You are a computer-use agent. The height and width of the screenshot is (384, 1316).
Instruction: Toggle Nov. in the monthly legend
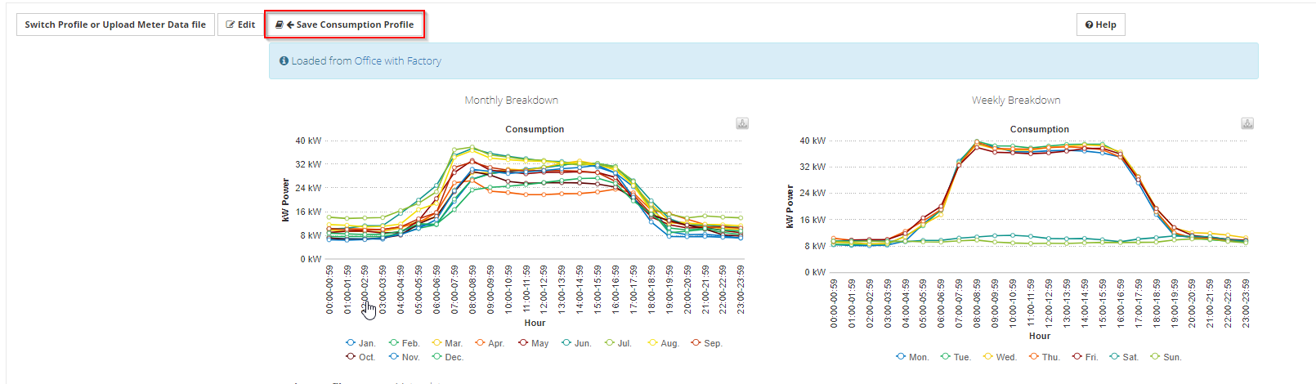[404, 357]
